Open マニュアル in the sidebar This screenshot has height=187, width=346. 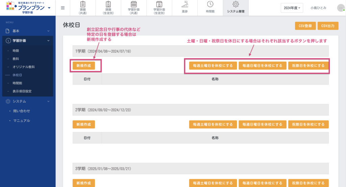(21, 121)
